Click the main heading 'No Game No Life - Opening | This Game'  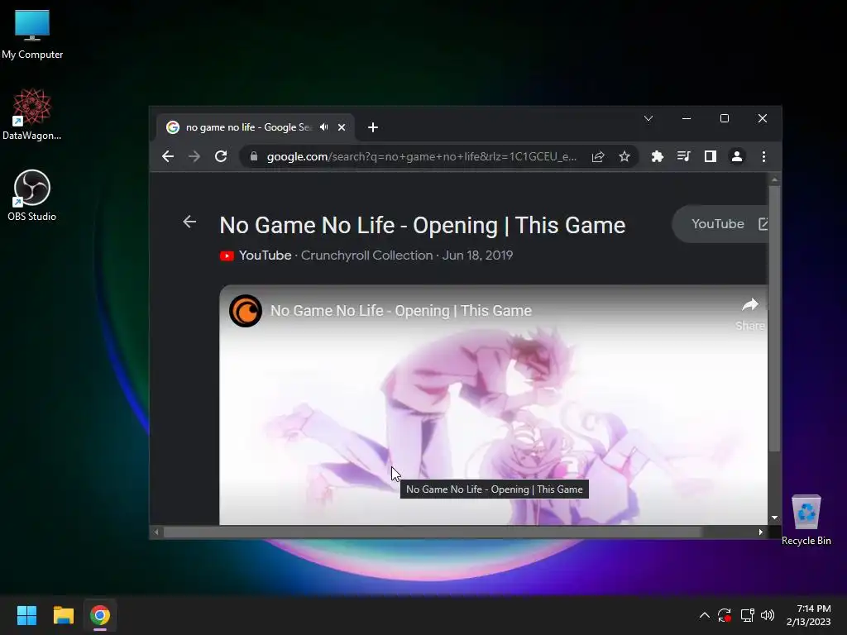click(423, 225)
